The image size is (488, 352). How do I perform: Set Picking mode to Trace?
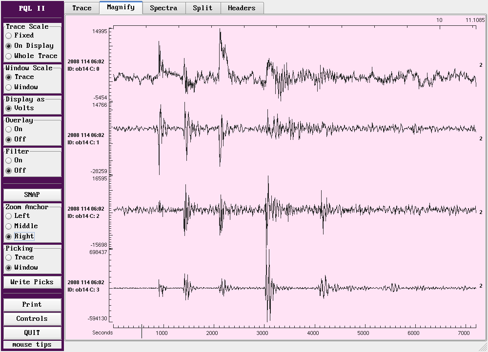(x=9, y=257)
